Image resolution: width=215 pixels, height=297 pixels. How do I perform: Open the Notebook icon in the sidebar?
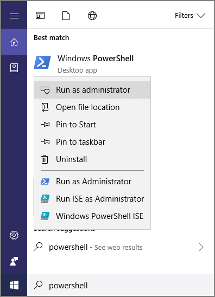(14, 68)
